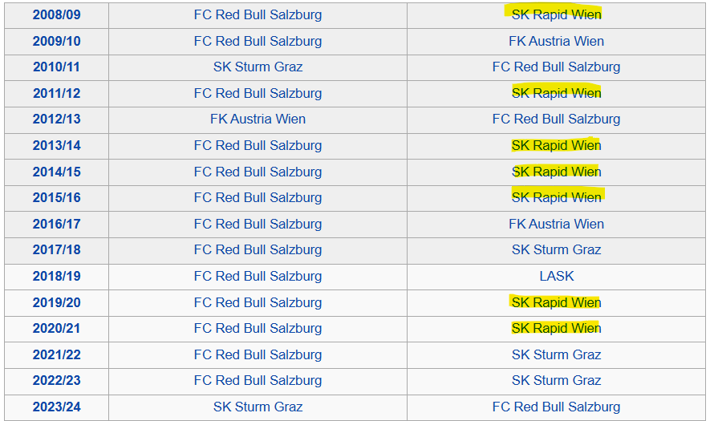
Task: Click highlighted SK Rapid Wien in 2019/20 row
Action: point(556,302)
